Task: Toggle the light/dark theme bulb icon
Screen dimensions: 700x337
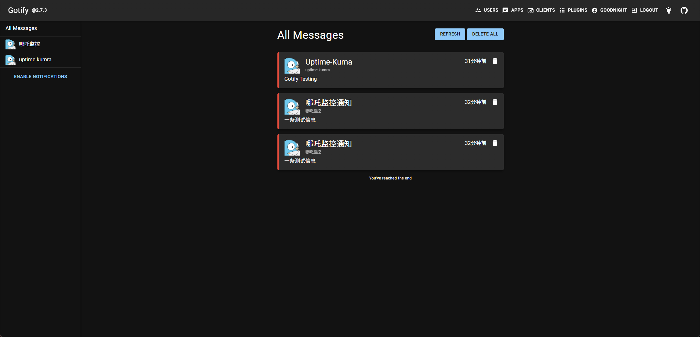Action: [x=668, y=10]
